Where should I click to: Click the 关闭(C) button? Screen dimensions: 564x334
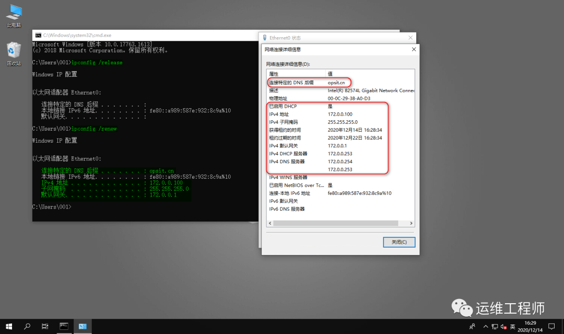pyautogui.click(x=399, y=242)
